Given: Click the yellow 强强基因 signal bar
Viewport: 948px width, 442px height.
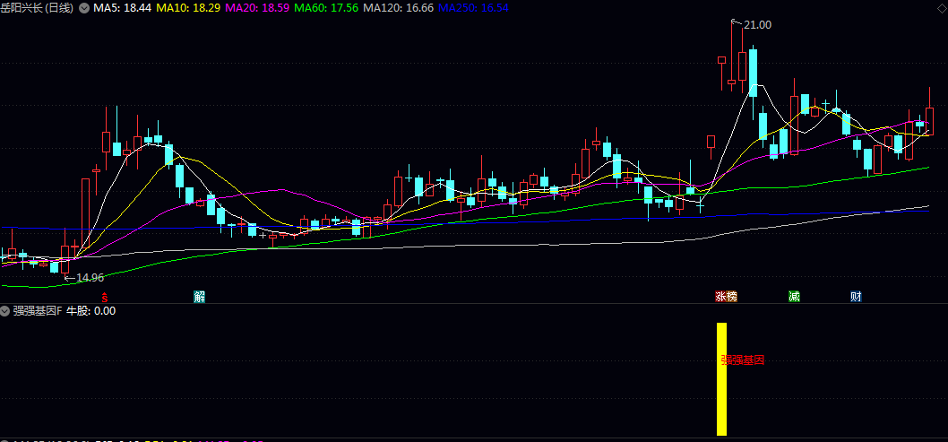Looking at the screenshot, I should point(721,379).
